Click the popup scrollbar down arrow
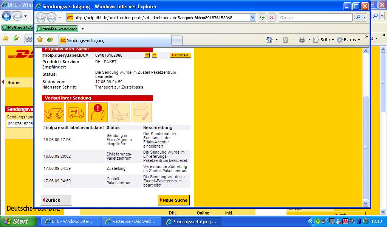This screenshot has width=387, height=227. coord(365,204)
